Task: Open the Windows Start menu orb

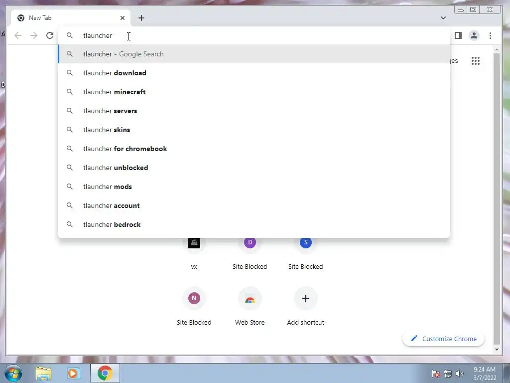Action: tap(13, 373)
